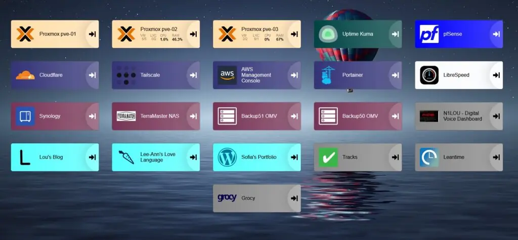Click RAM 46.3% stat on pve-02
The width and height of the screenshot is (518, 240).
177,37
